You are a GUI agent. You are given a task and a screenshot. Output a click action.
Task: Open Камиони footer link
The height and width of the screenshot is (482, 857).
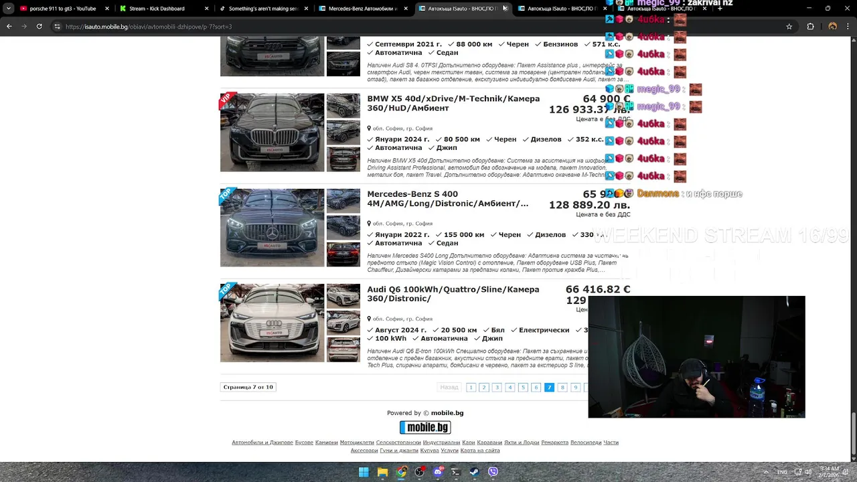pos(327,443)
